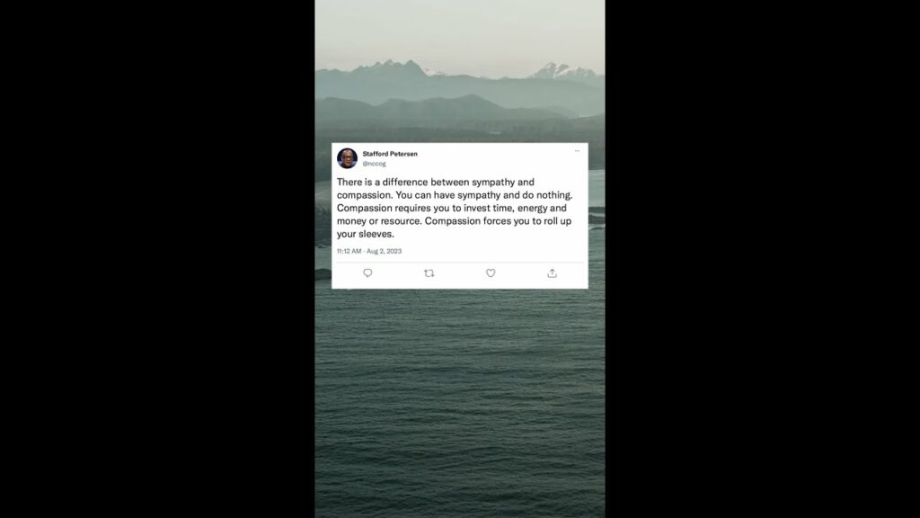
Task: Click the Aug 2, 2023 date
Action: tap(385, 252)
